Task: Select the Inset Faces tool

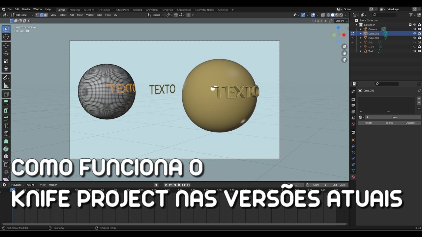Action: (6, 111)
